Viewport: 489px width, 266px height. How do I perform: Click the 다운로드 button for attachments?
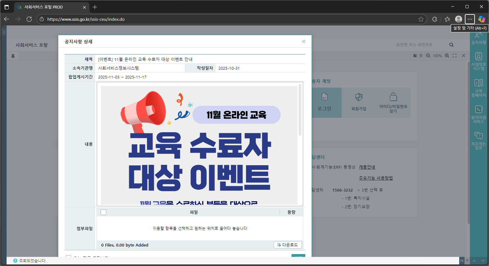pyautogui.click(x=287, y=245)
